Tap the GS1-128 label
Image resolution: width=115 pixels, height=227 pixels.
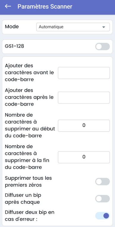(x=14, y=46)
